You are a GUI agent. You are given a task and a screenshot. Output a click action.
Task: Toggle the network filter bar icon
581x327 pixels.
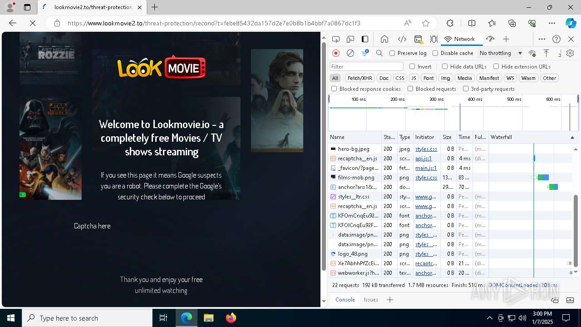(365, 53)
